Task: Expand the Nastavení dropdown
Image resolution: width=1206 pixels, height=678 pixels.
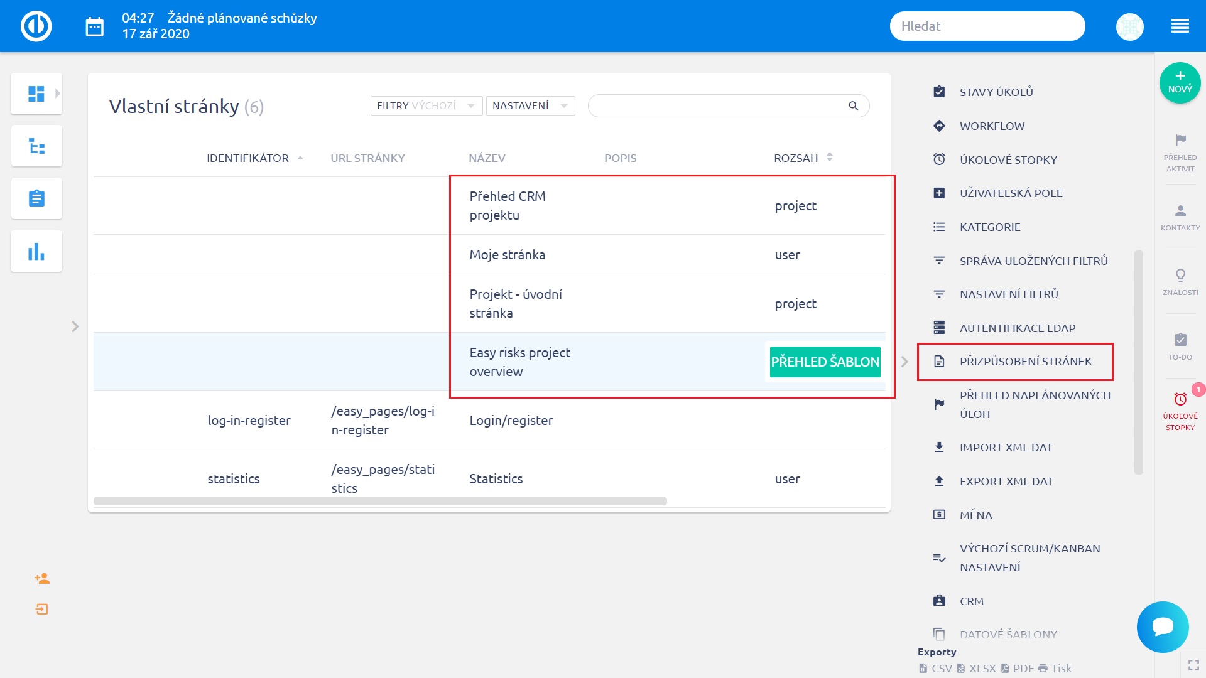Action: point(530,106)
